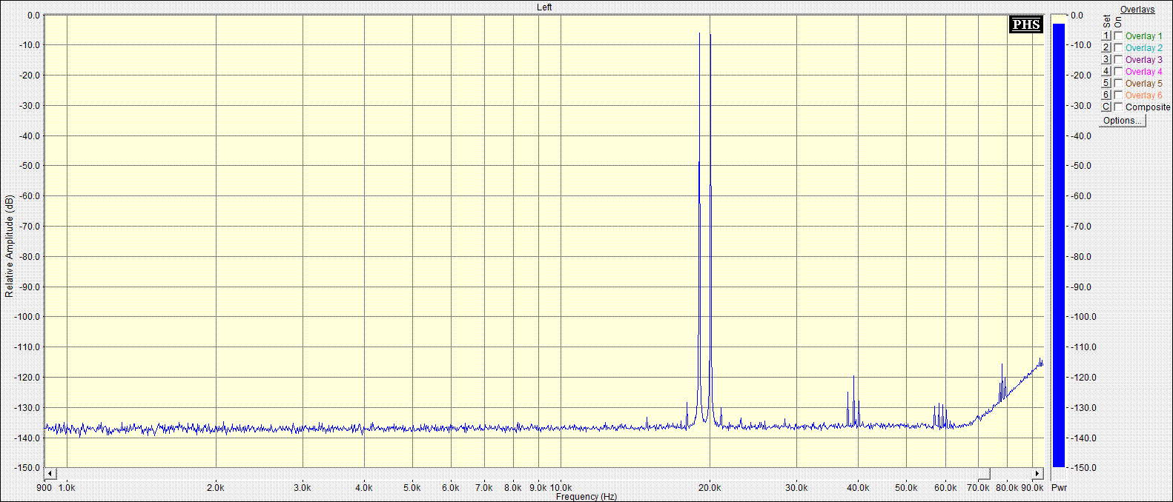Click the '2.0k' frequency tick label
This screenshot has width=1173, height=502.
(216, 487)
